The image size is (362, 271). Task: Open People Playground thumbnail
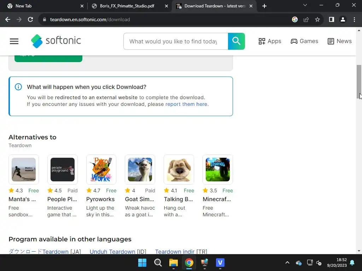click(x=63, y=170)
